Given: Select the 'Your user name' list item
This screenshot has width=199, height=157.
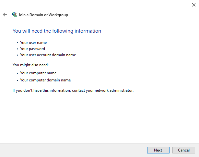Looking at the screenshot, I should 33,43.
